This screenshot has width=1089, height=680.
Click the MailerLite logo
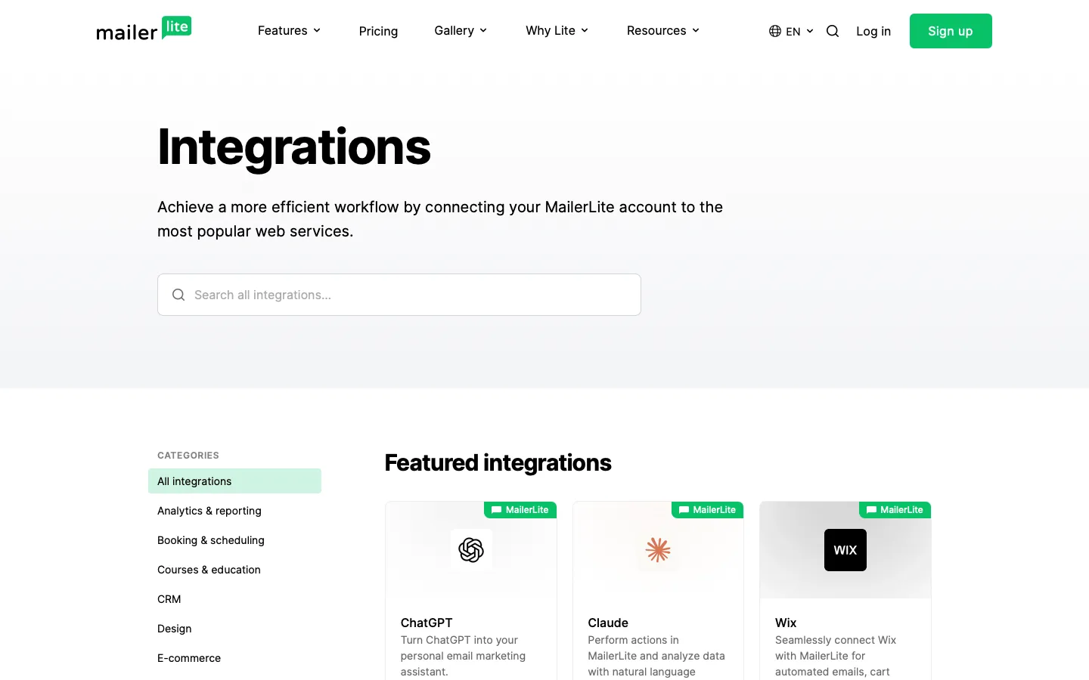point(144,29)
